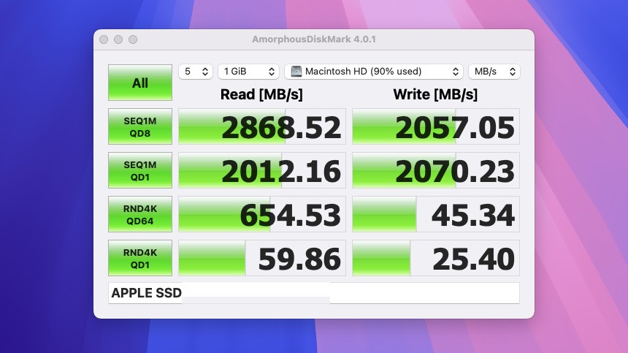Screen dimensions: 628x353
Task: Click the SEQ1M QD8 write value 2057.05
Action: 436,126
